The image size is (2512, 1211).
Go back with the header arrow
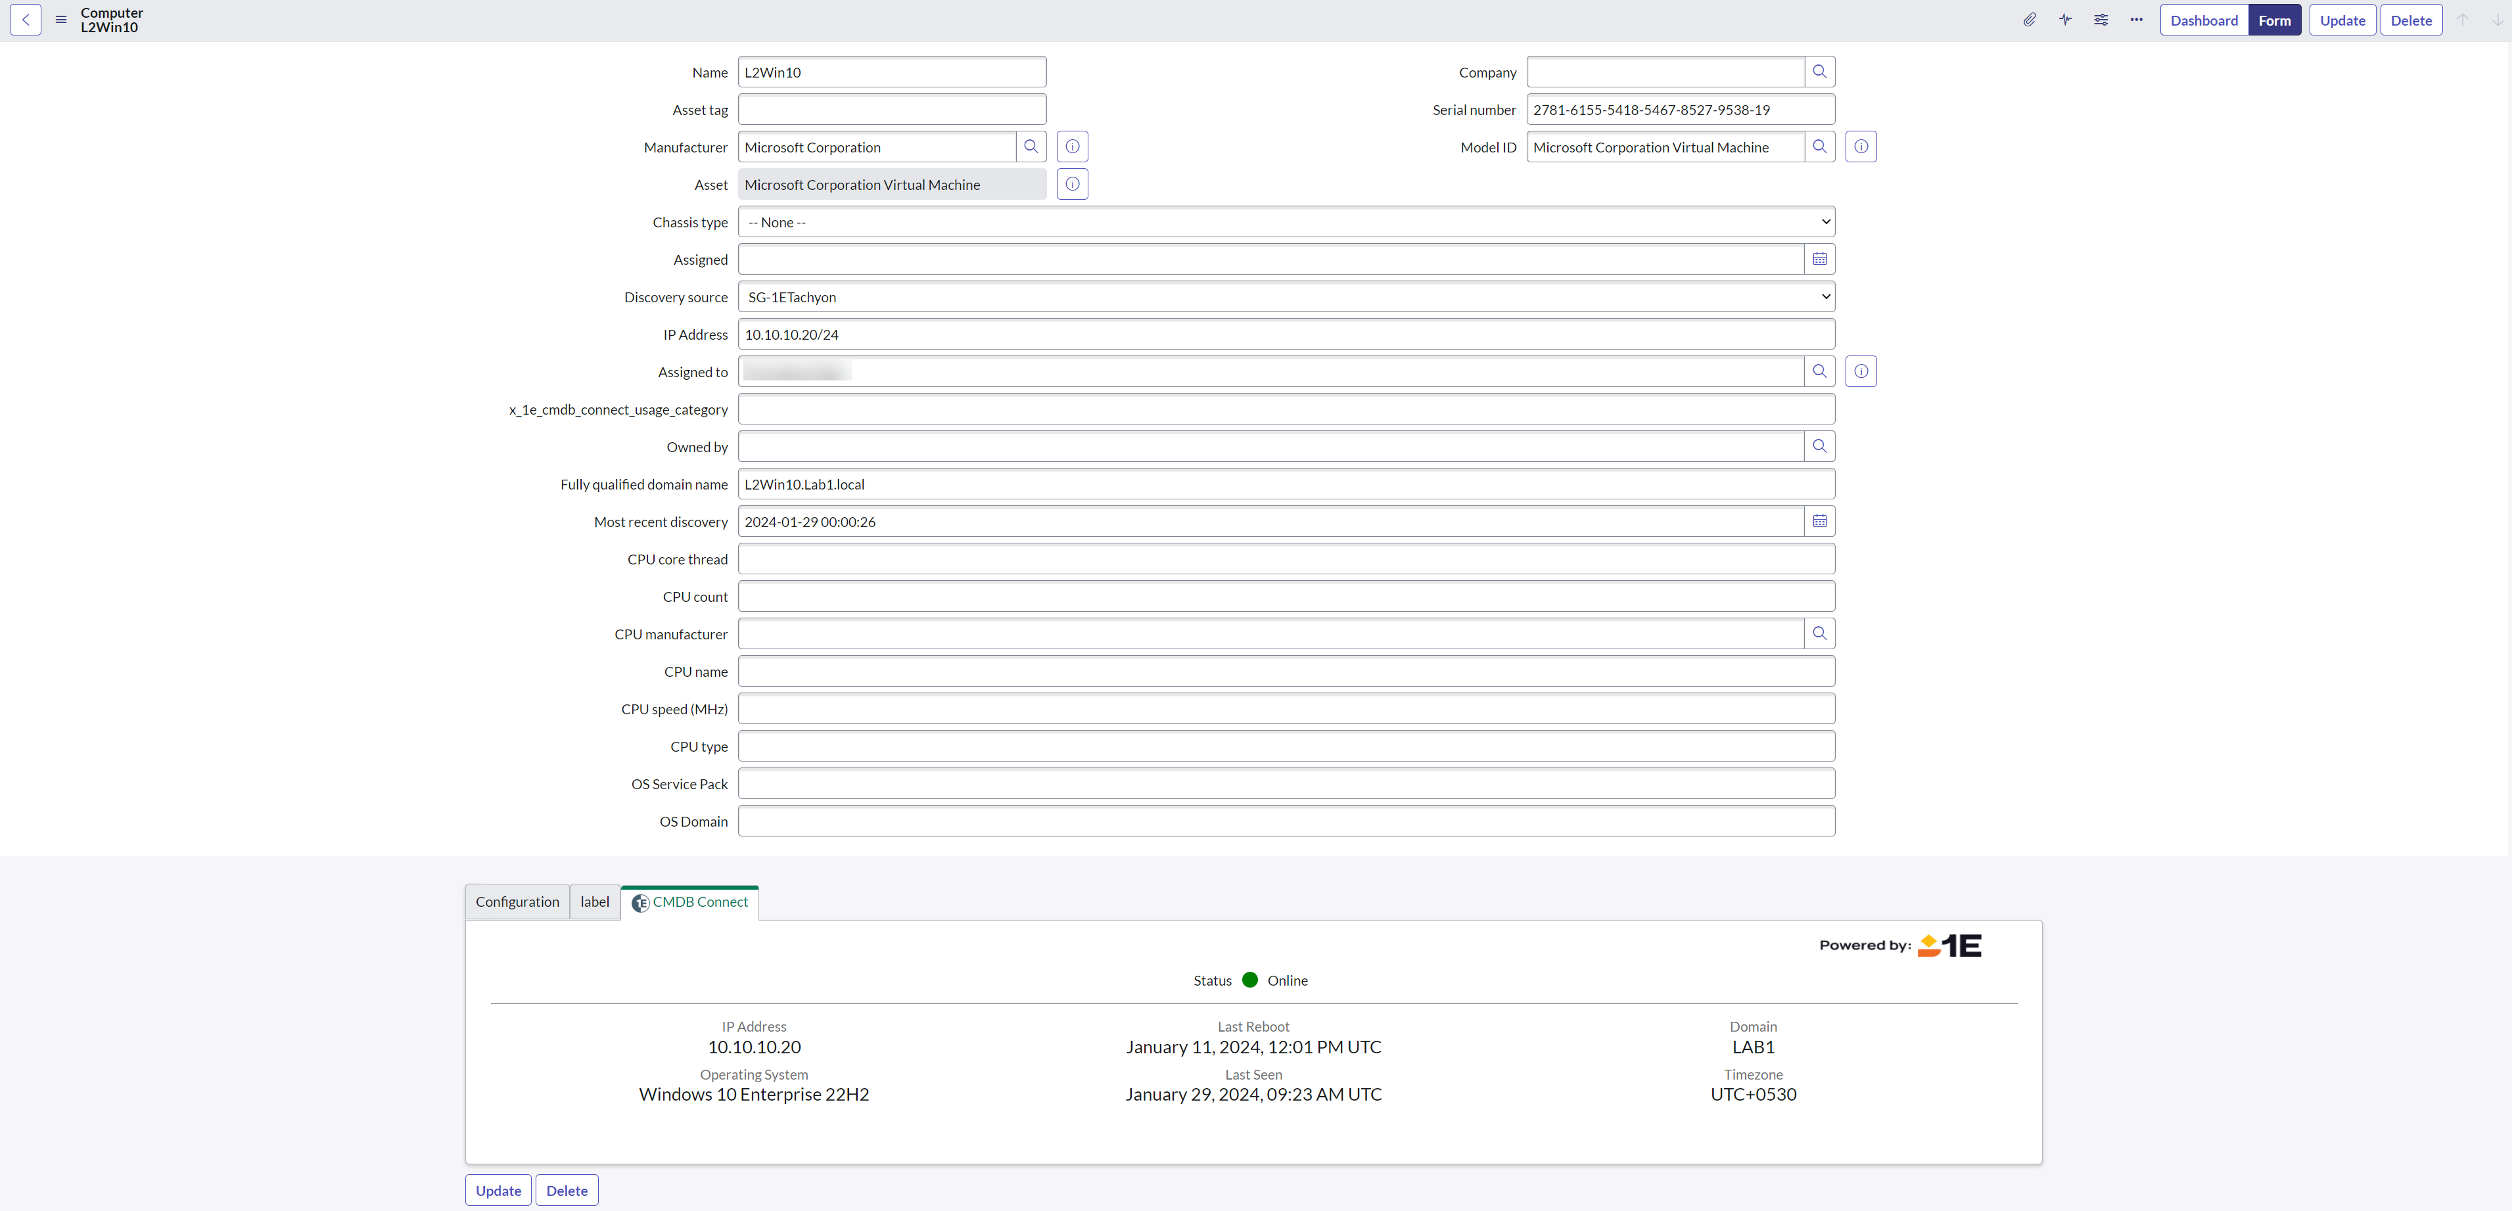point(26,20)
